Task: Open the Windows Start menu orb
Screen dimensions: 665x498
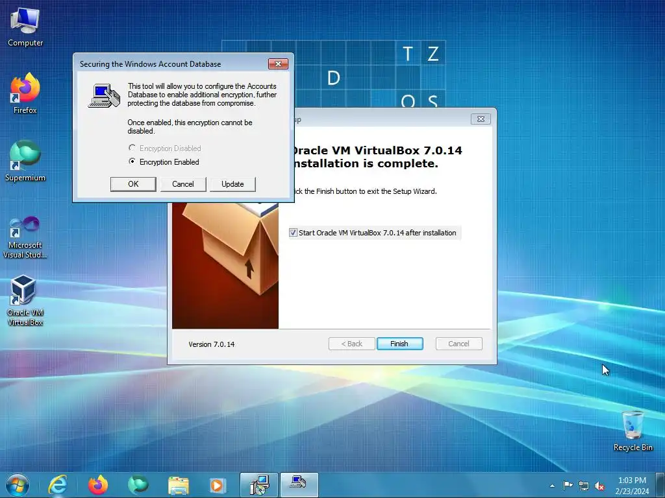Action: (x=18, y=485)
